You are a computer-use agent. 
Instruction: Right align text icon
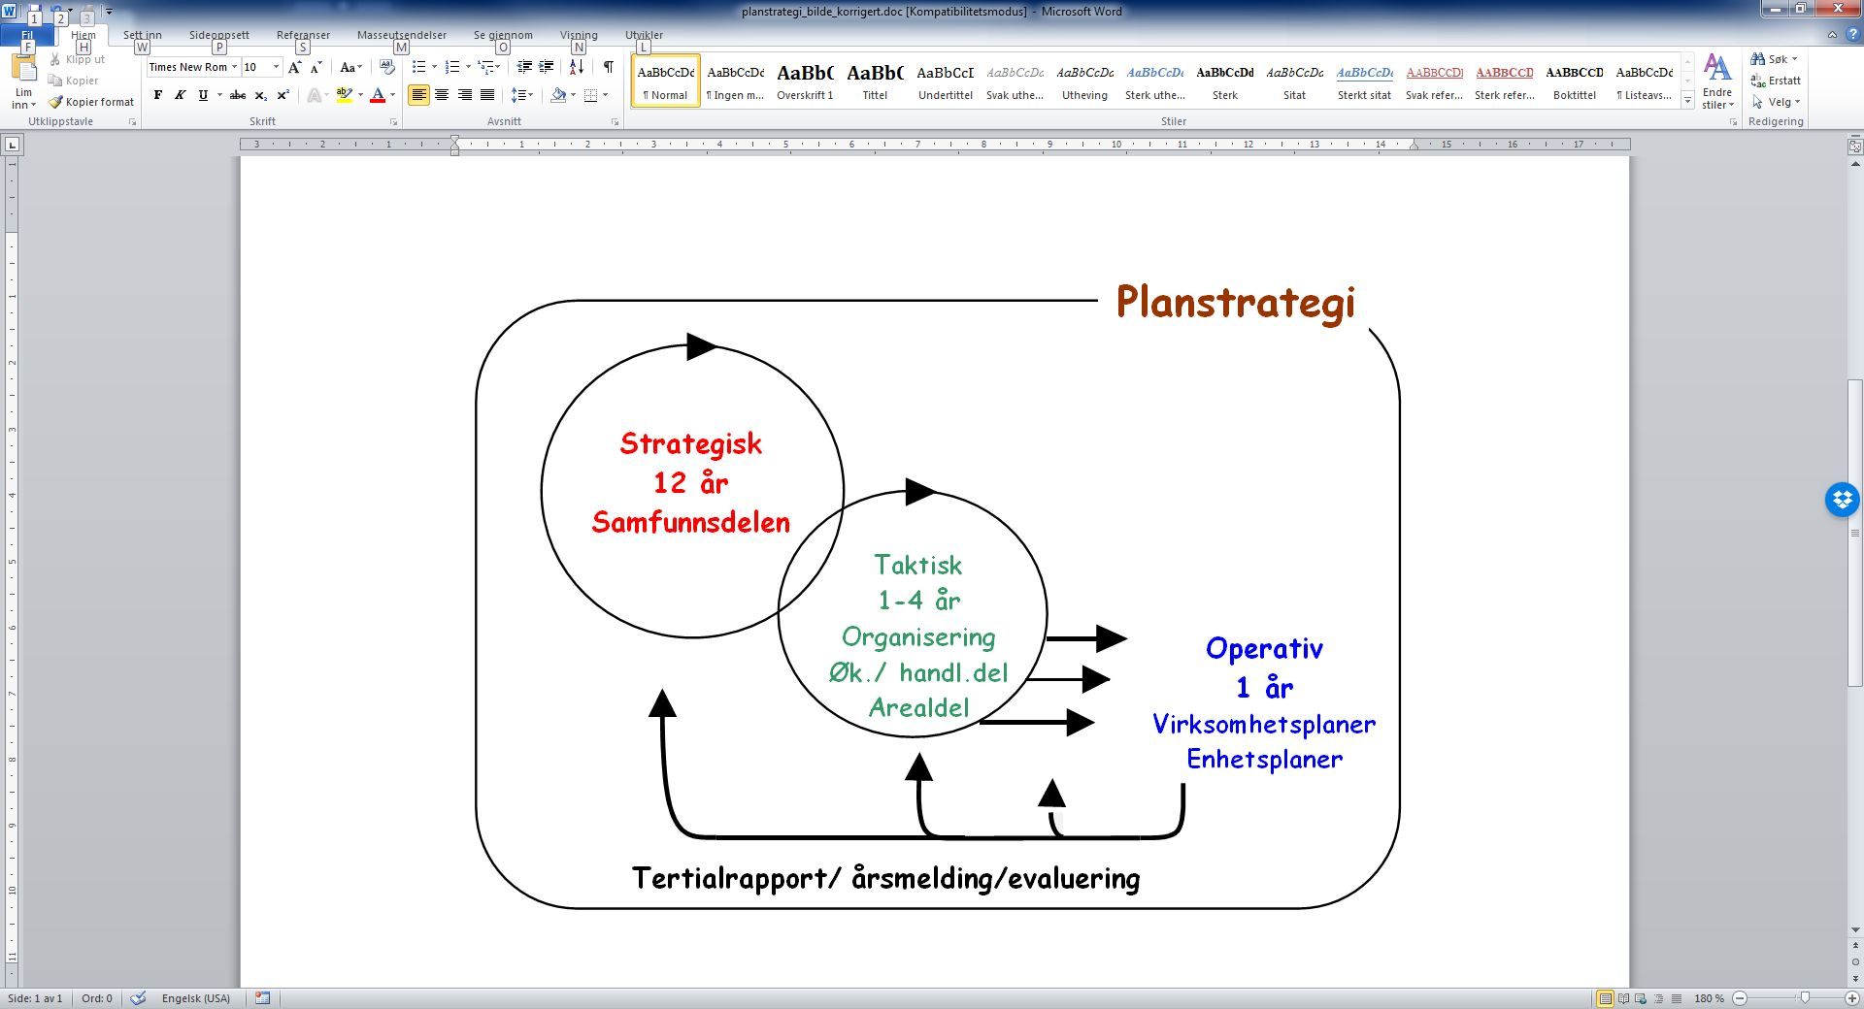(465, 95)
